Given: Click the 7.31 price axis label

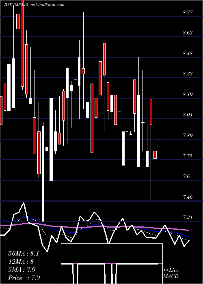Looking at the screenshot, I should pos(188,217).
